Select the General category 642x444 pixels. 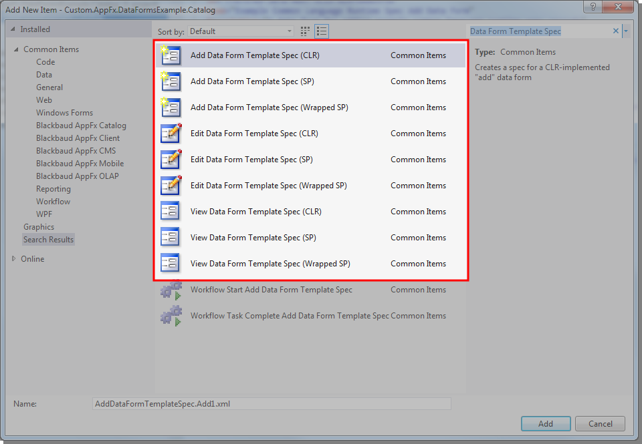(x=49, y=87)
